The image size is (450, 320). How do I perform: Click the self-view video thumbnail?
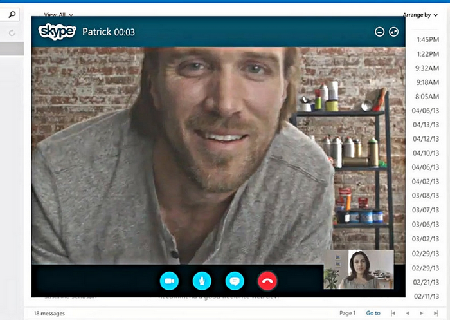358,269
